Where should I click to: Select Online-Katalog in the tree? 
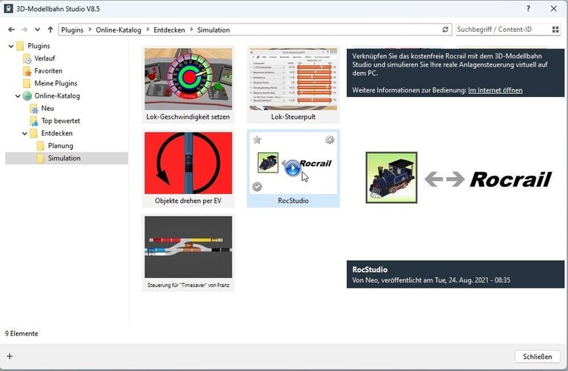57,96
